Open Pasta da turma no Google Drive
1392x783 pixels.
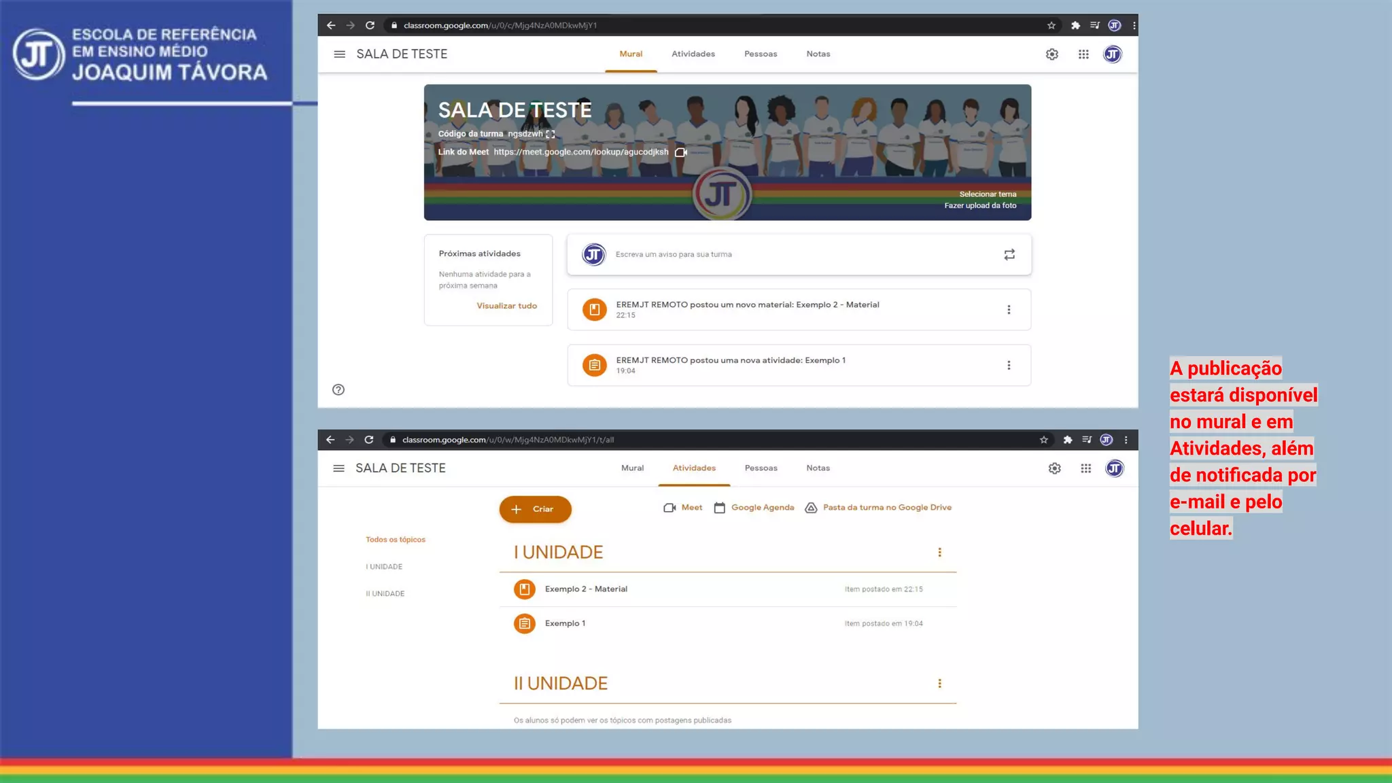pyautogui.click(x=878, y=508)
